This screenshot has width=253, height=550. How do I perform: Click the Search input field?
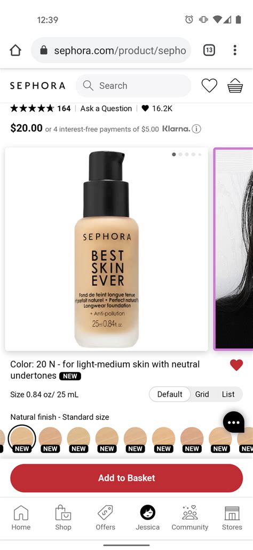point(133,86)
